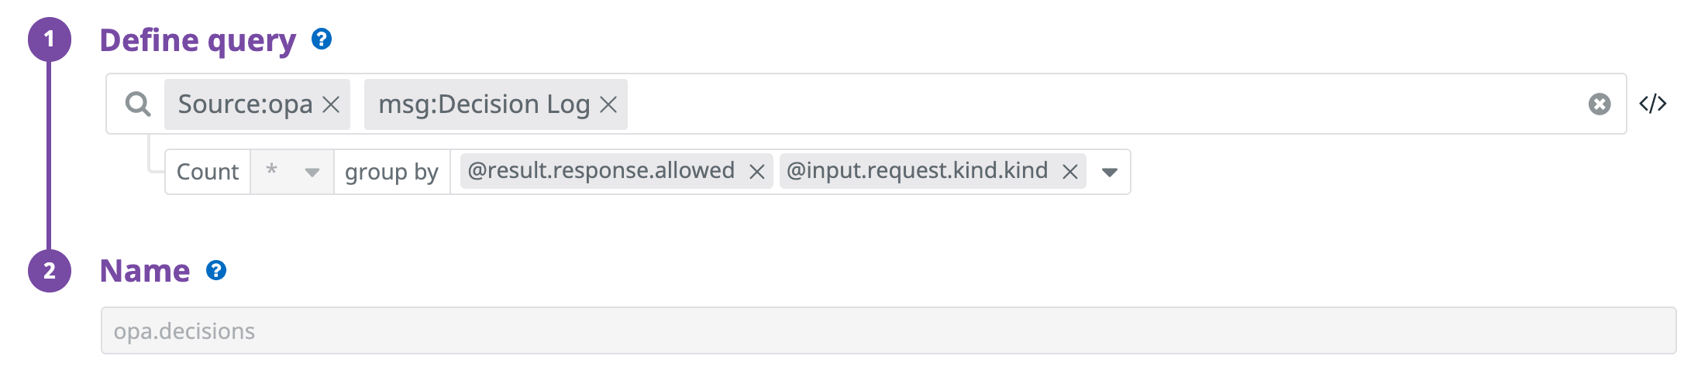Click empty area of query search bar
Viewport: 1691px width, 373px height.
[1100, 104]
